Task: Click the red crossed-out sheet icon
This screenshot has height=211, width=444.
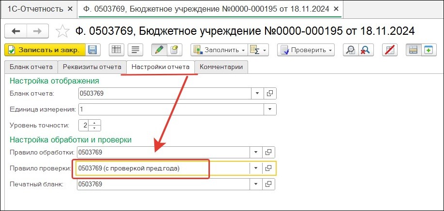Action: [389, 50]
